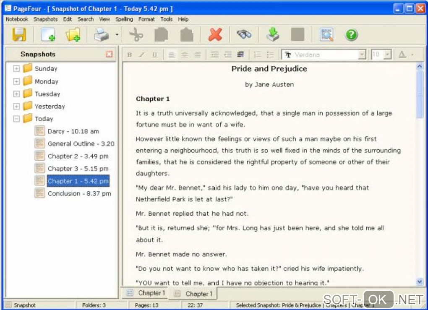Expand the Sunday folder
The image size is (428, 310).
pos(16,68)
